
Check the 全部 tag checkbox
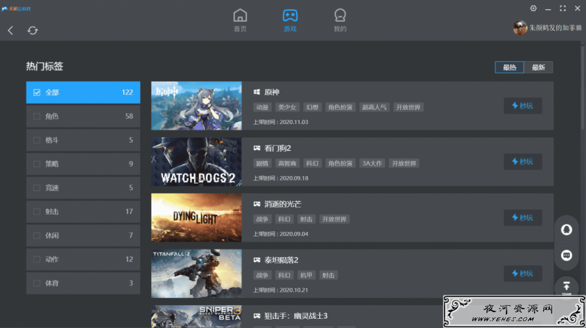(x=37, y=93)
